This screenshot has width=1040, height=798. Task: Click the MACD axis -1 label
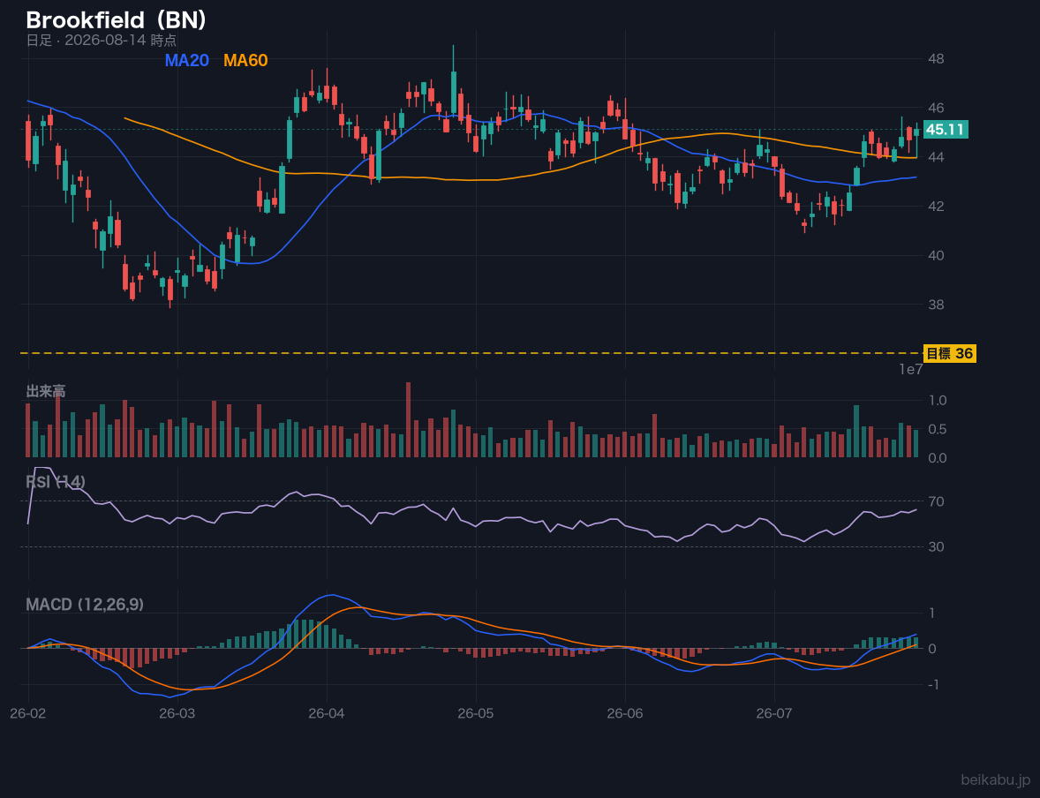tap(933, 685)
